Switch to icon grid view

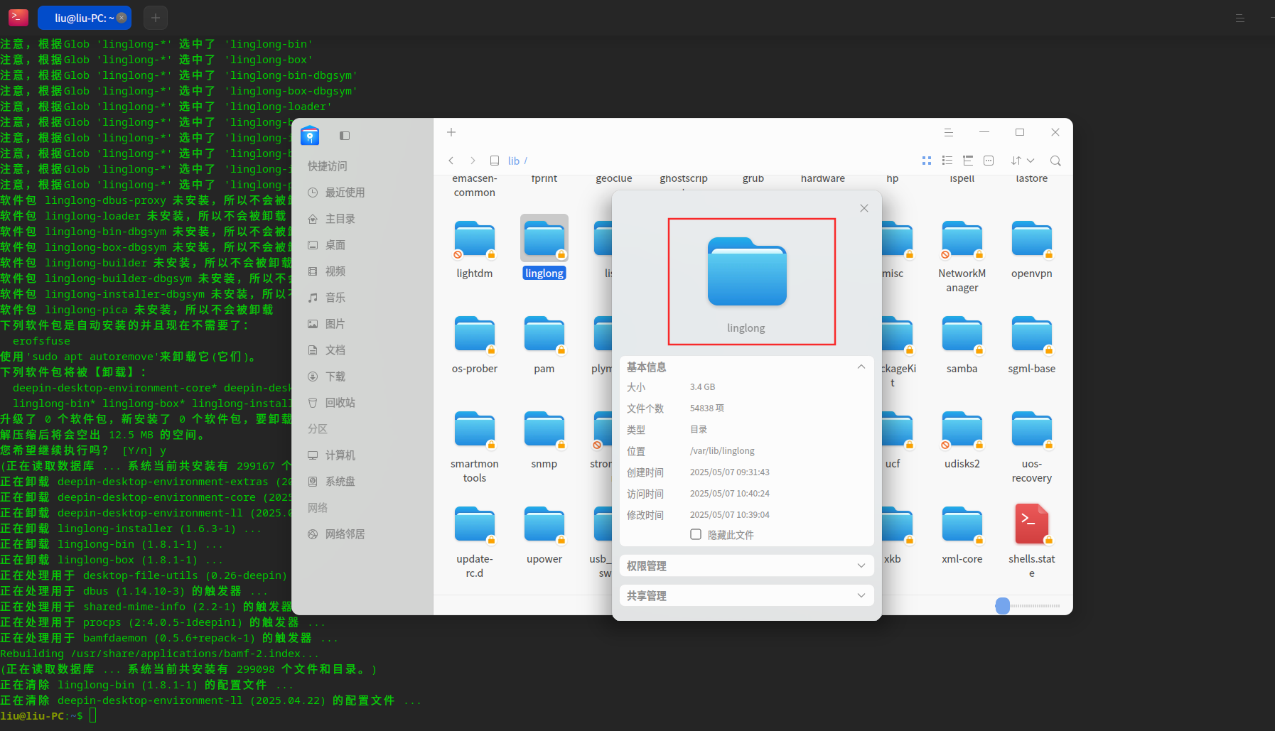click(926, 161)
